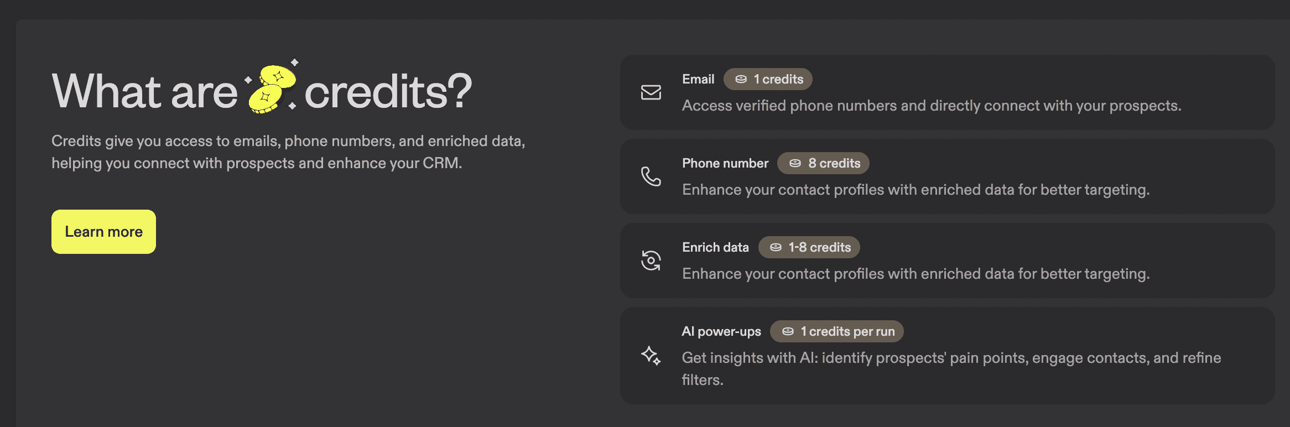Click the Learn more button
Image resolution: width=1290 pixels, height=427 pixels.
pos(103,232)
